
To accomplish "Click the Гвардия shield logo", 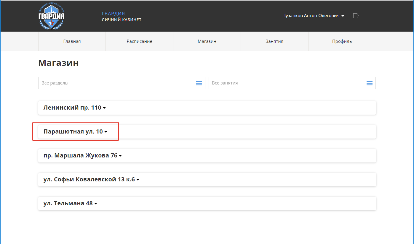I will coord(52,16).
